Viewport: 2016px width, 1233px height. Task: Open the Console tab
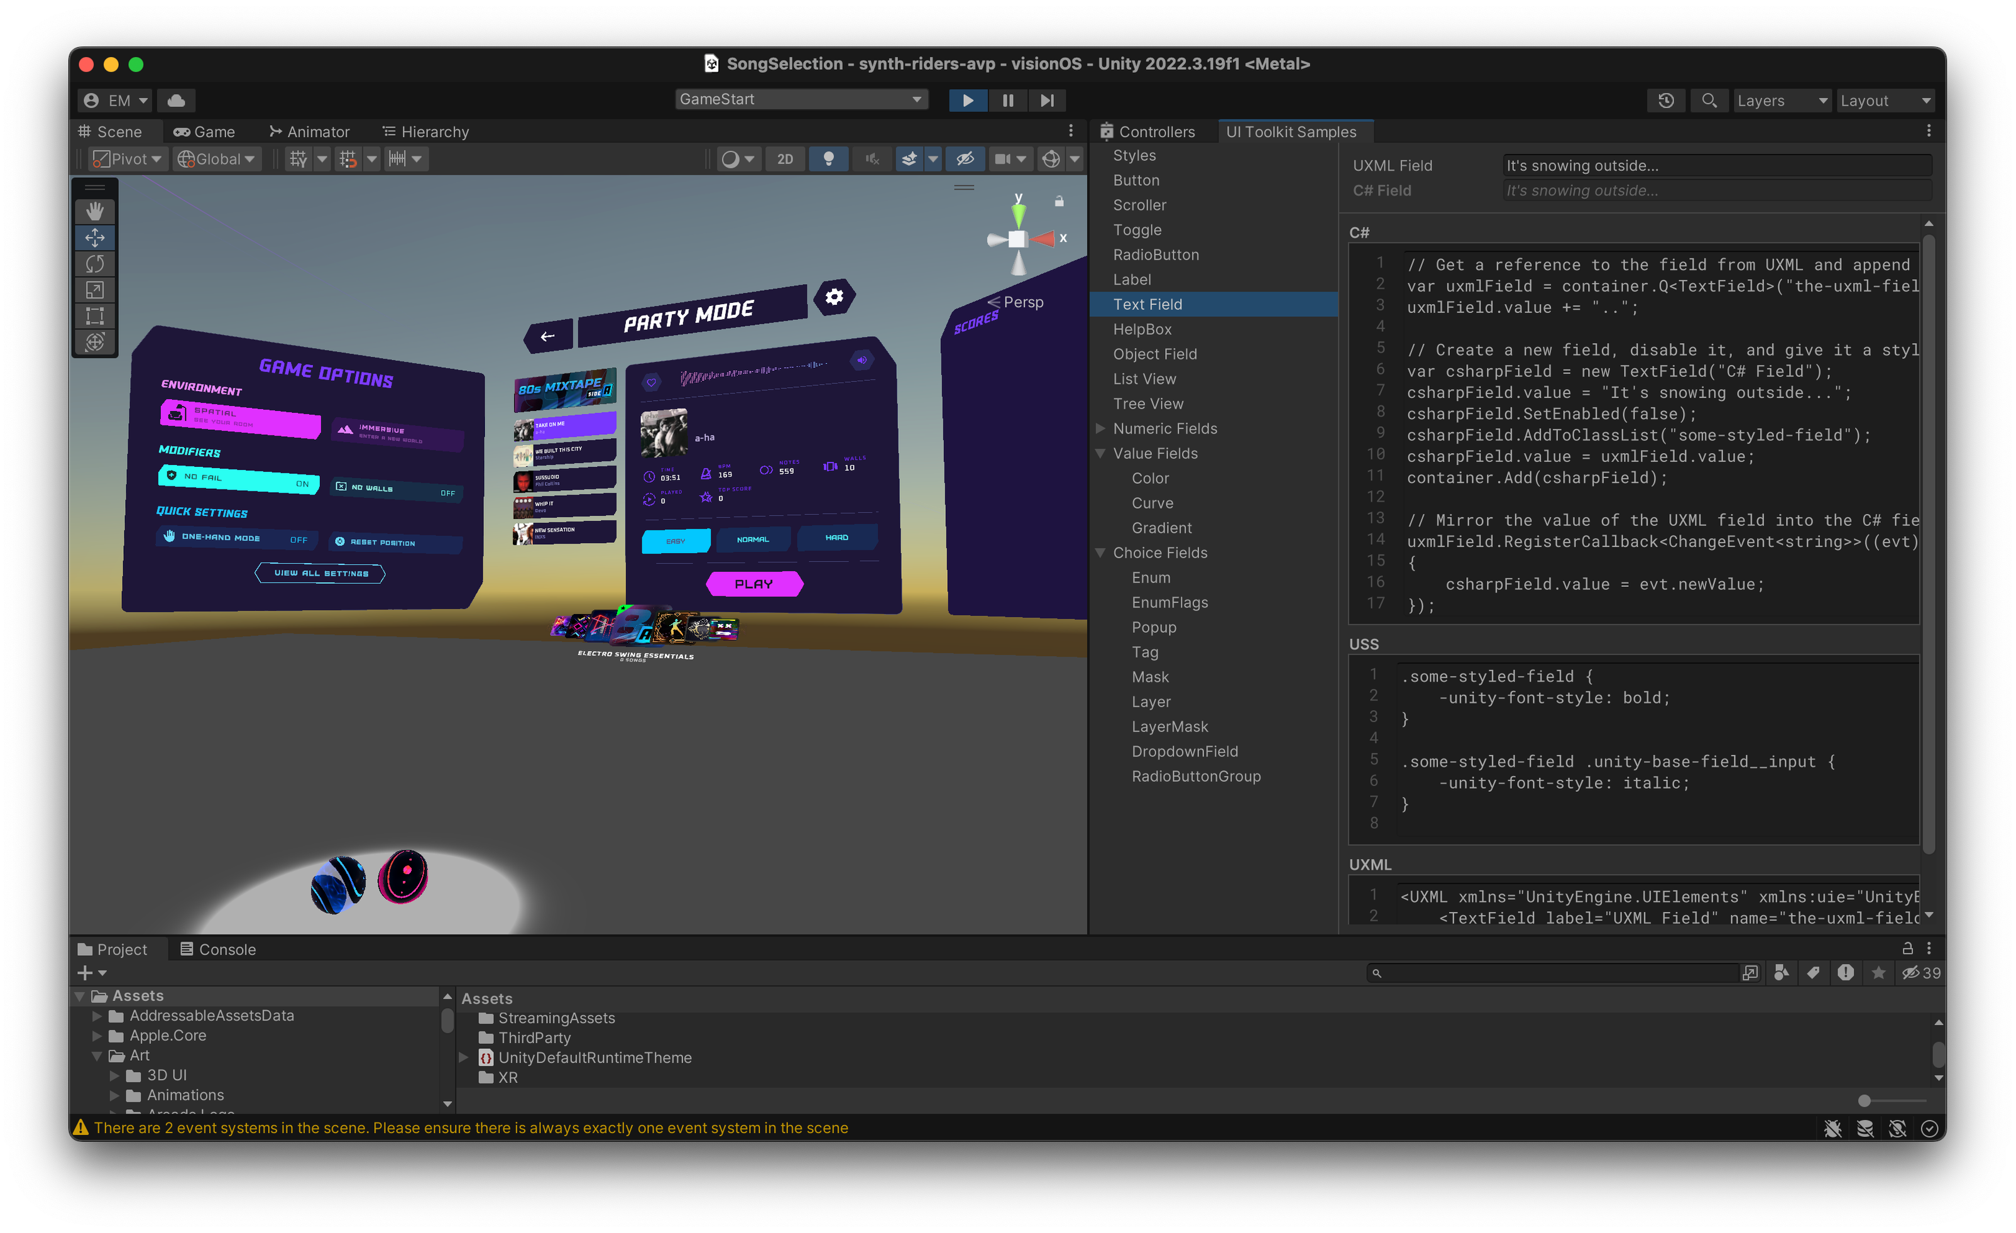[x=217, y=949]
